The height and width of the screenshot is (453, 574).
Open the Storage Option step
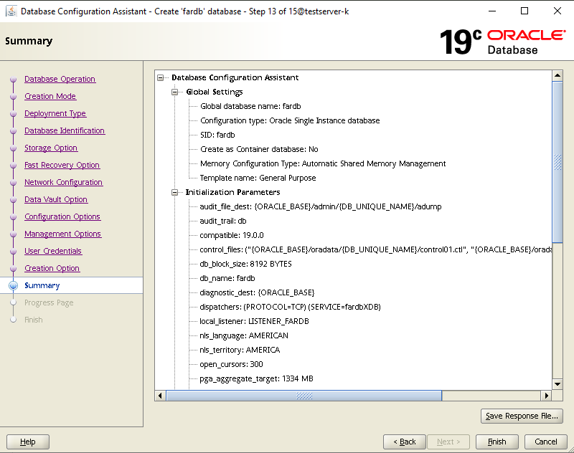click(x=50, y=148)
